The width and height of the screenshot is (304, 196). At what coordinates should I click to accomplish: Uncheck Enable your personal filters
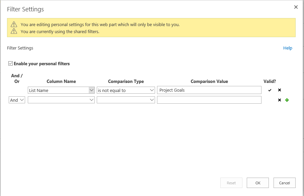10,64
